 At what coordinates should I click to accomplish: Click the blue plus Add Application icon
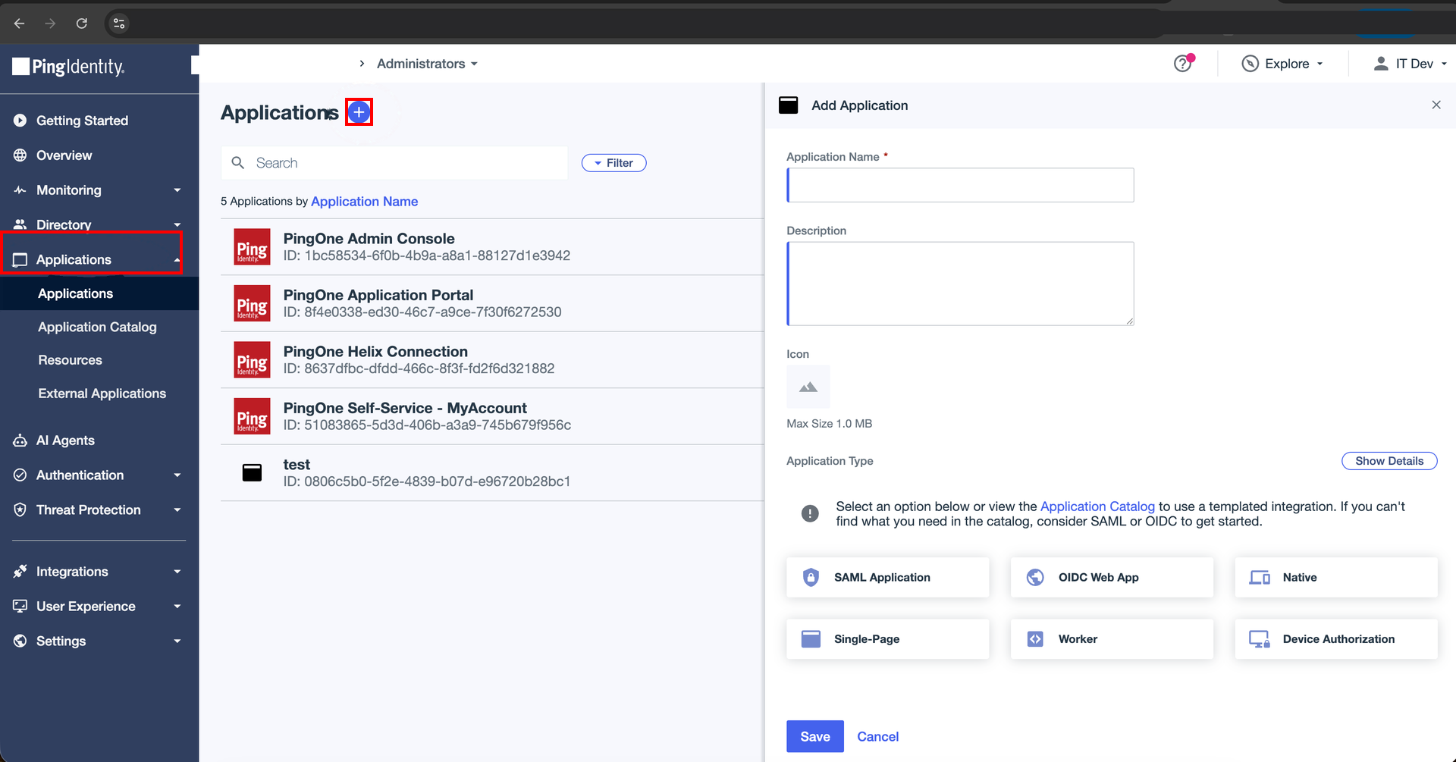coord(359,112)
